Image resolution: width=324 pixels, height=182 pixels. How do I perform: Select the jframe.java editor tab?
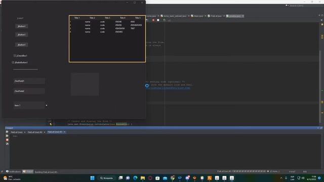235,16
